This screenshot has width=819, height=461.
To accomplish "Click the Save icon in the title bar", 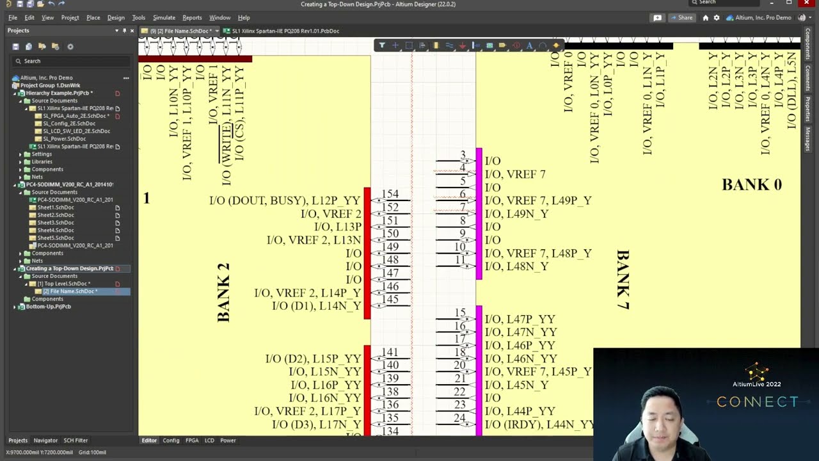I will point(20,4).
